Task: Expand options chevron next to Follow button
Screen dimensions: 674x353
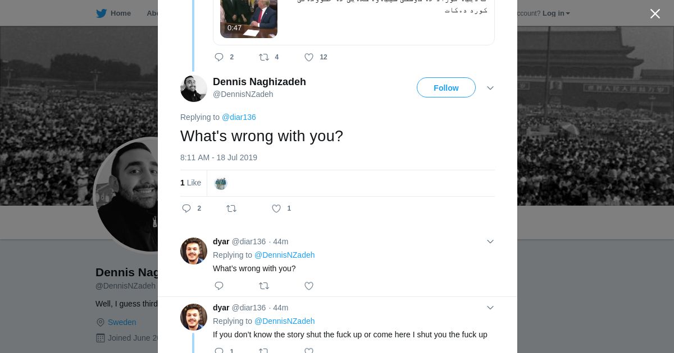Action: coord(490,88)
